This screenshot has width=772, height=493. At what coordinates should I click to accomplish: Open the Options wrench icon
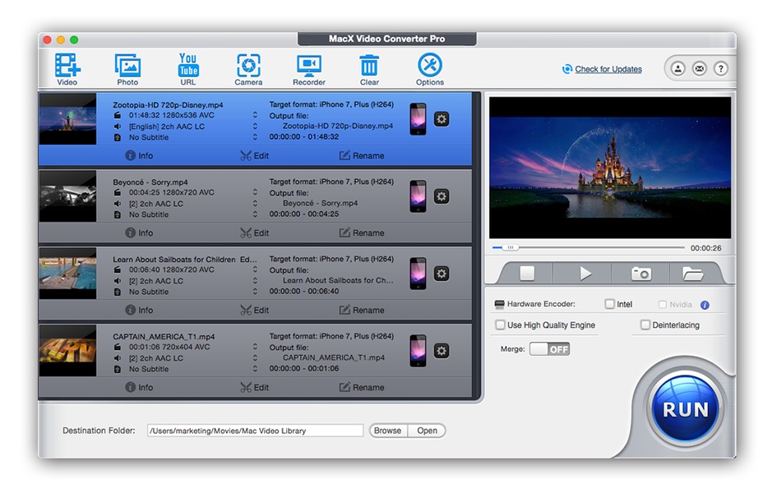429,66
